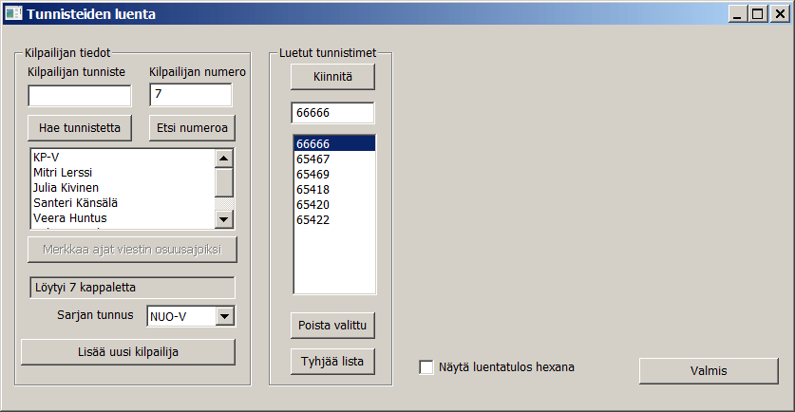Image resolution: width=795 pixels, height=412 pixels.
Task: Click the Kilpailijan numero field
Action: pyautogui.click(x=190, y=95)
